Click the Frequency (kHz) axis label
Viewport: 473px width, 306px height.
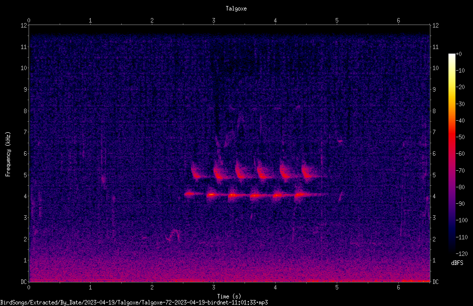click(8, 154)
